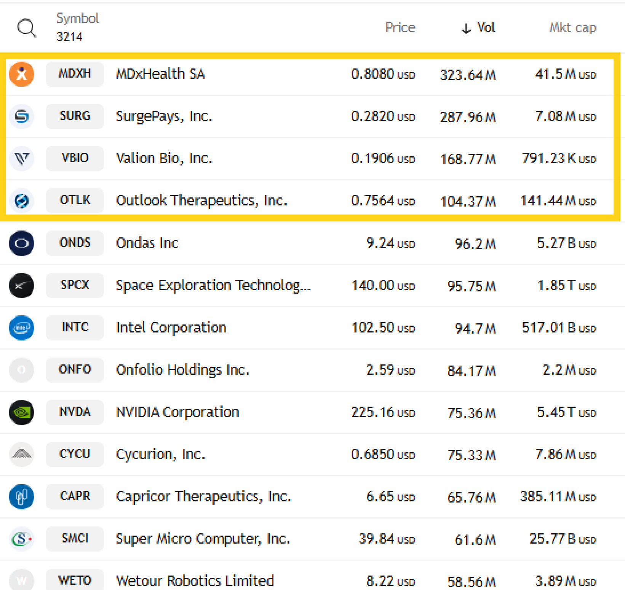Click the Ondas Inc logo icon
The height and width of the screenshot is (590, 625).
22,243
